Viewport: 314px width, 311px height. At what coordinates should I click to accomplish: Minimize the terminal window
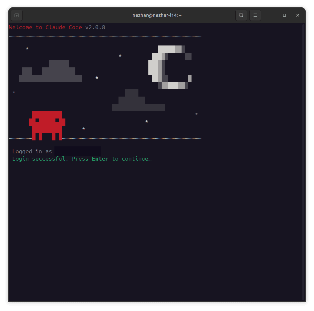[271, 15]
